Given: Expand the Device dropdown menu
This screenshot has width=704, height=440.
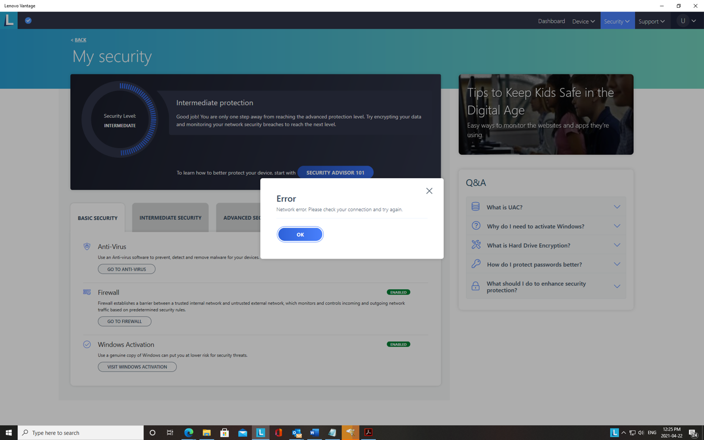Looking at the screenshot, I should point(583,21).
